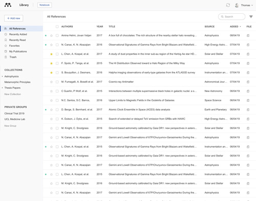Unstar the F. Spoto reference
Screen dimensions: 256x201
[51, 63]
